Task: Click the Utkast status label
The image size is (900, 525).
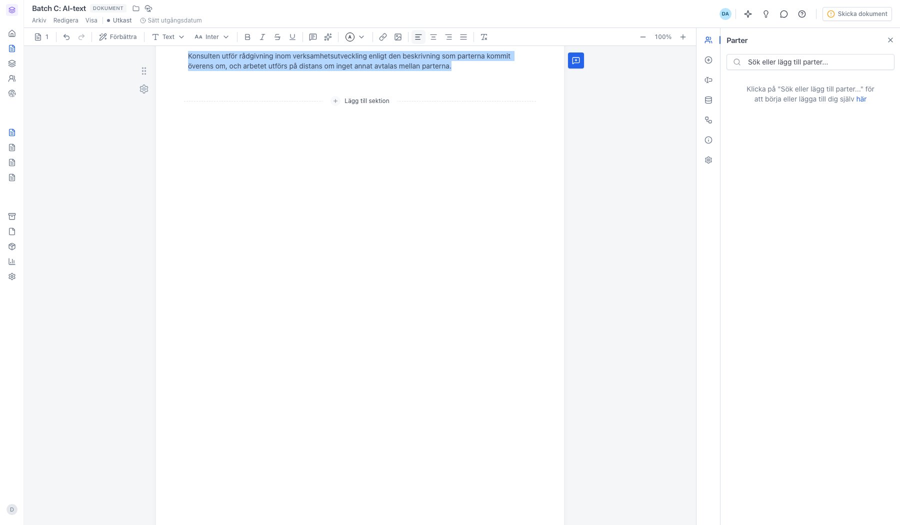Action: (119, 20)
